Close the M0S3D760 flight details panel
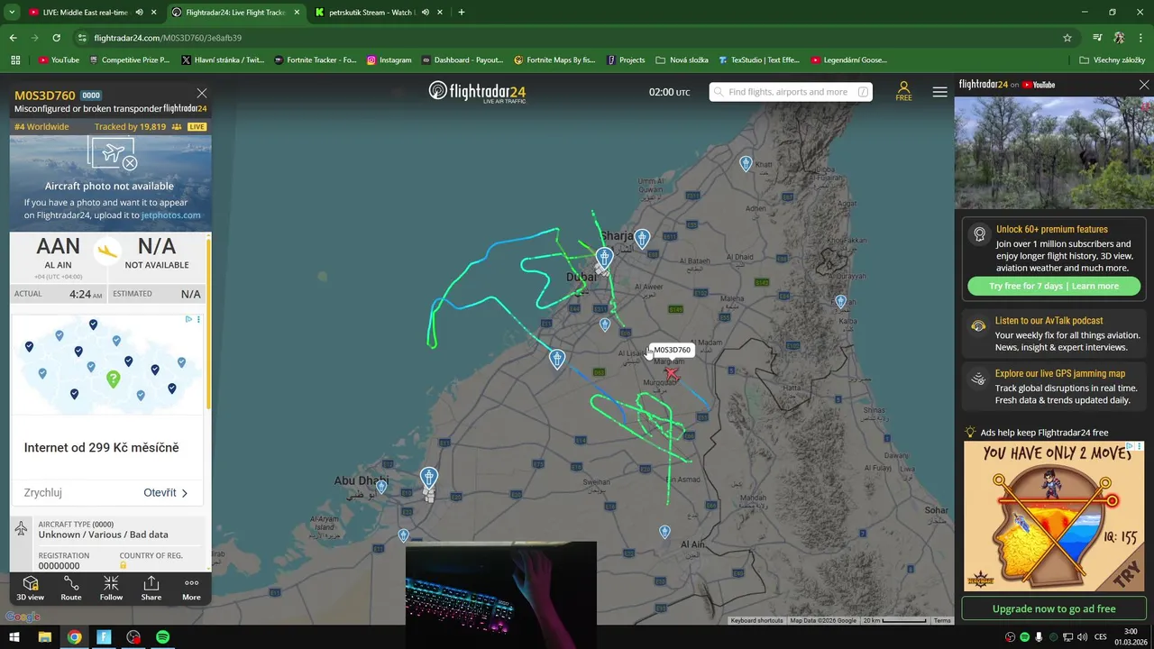The width and height of the screenshot is (1154, 649). [202, 93]
